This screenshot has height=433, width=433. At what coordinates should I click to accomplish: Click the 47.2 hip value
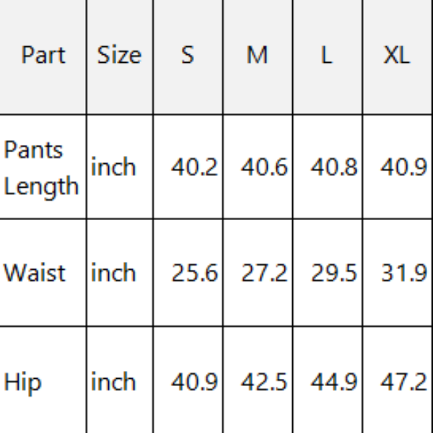coord(403,381)
